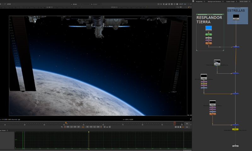
Task: Click the ESTRELLAS backdrop title bar
Action: click(238, 8)
